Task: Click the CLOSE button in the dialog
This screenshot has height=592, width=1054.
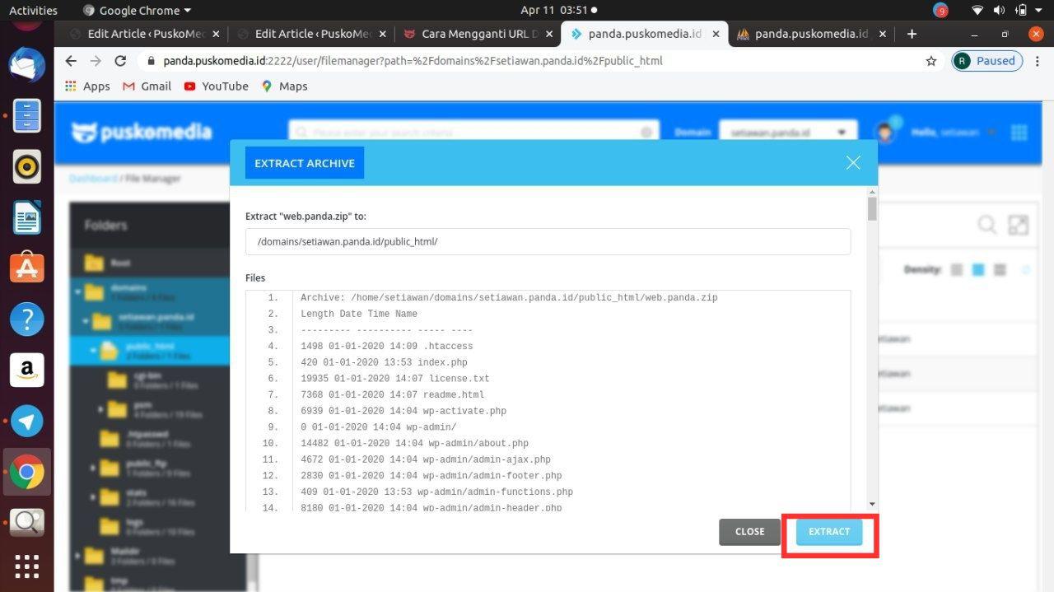Action: tap(749, 531)
